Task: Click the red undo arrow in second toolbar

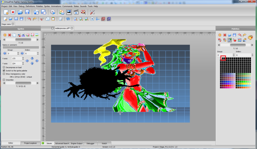Action: pyautogui.click(x=29, y=19)
